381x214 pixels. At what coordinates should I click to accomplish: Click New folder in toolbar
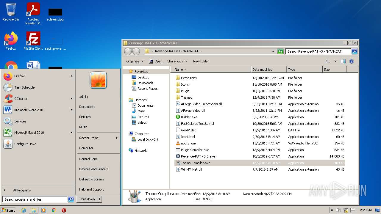pyautogui.click(x=201, y=61)
